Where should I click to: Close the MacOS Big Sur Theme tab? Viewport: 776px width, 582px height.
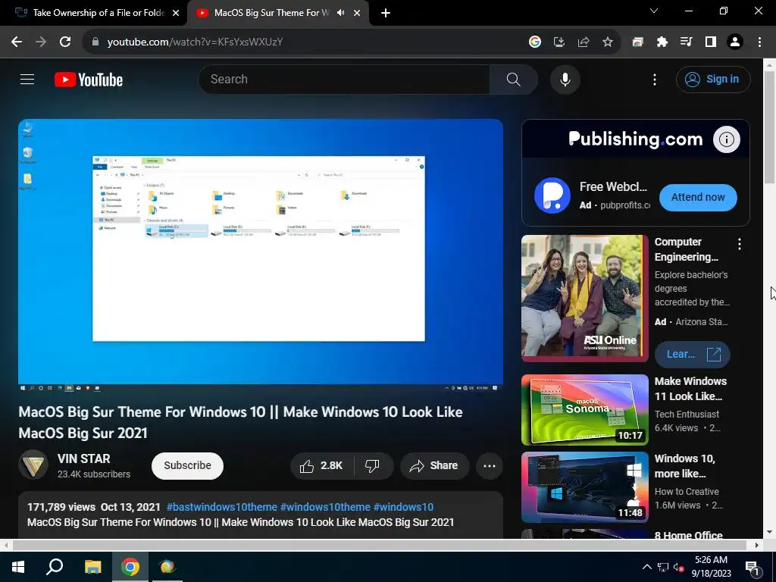357,14
